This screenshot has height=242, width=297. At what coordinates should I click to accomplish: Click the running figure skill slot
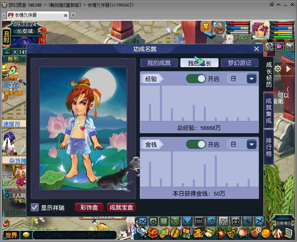tap(175, 221)
